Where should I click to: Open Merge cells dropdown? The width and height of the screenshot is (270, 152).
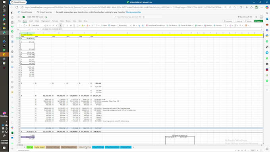pos(112,25)
